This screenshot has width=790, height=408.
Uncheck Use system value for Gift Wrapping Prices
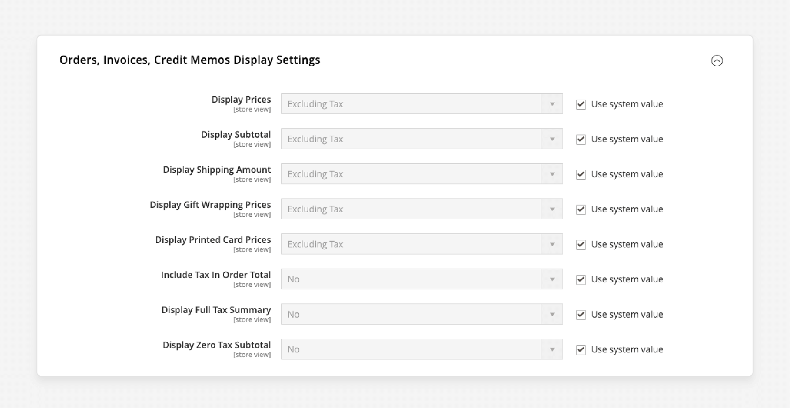pyautogui.click(x=581, y=210)
